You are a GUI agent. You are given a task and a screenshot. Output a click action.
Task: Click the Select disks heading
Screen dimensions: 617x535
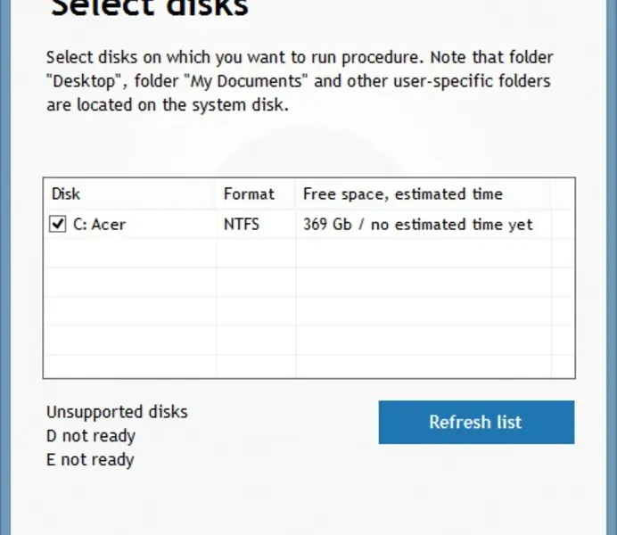tap(150, 9)
